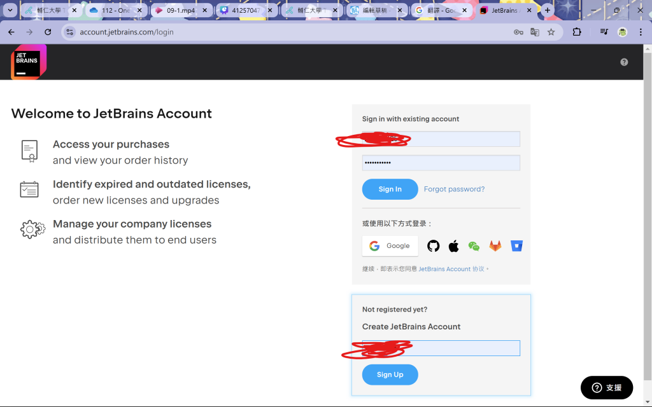Close the 編輯草稿 tab
Screen dimensions: 652x407
click(x=400, y=10)
